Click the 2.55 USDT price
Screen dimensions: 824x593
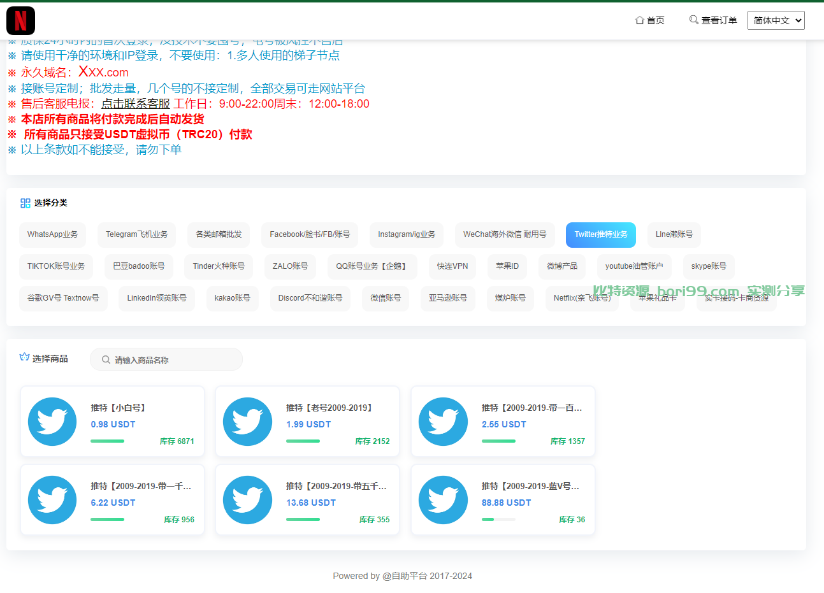[x=504, y=424]
